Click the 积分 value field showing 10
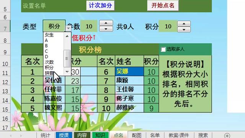The image size is (245, 138). [x=168, y=26]
